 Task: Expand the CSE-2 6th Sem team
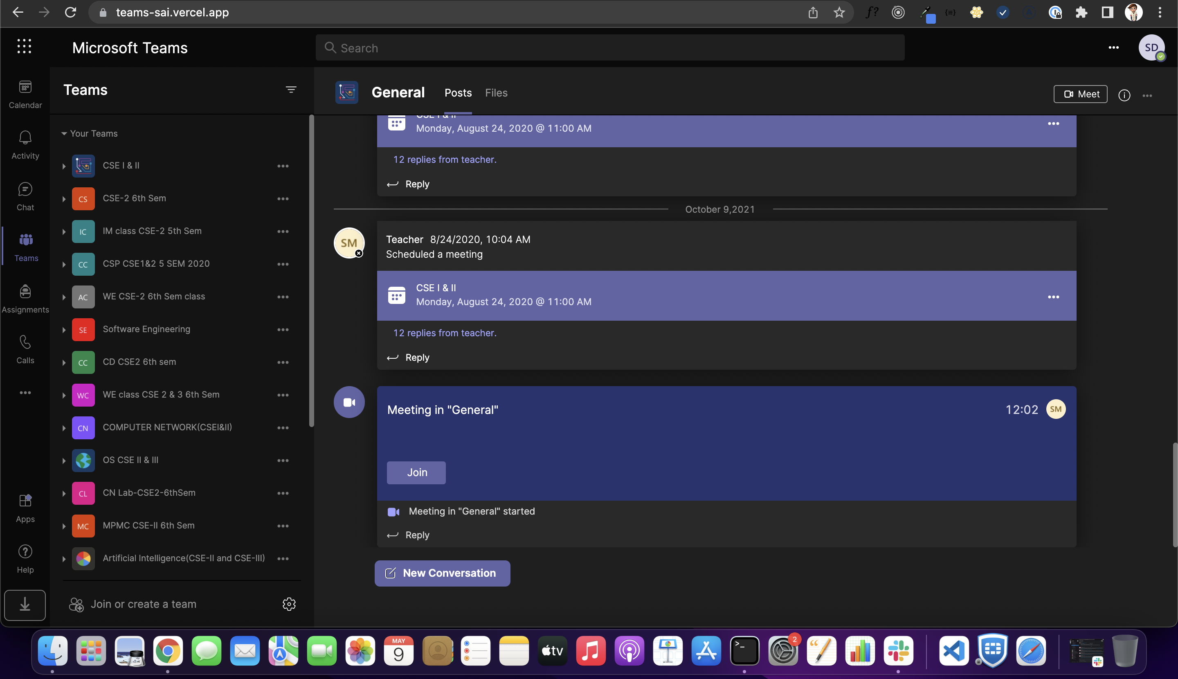[64, 199]
